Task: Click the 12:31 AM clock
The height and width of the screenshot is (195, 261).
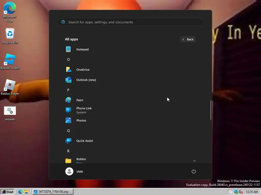Action: coord(252,192)
